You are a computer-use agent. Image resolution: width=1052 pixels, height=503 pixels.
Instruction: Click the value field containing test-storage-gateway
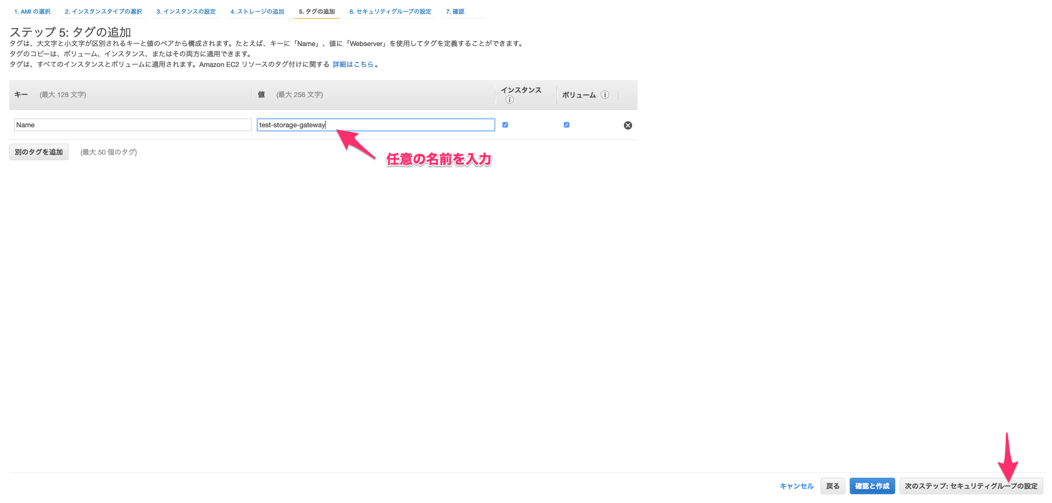(x=376, y=125)
